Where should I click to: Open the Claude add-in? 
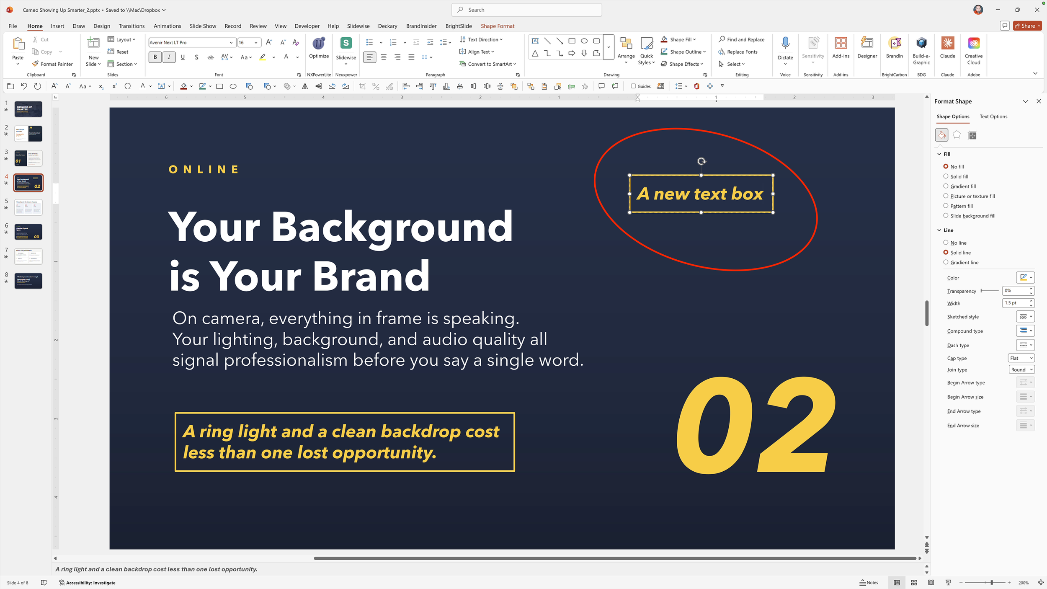tap(947, 48)
